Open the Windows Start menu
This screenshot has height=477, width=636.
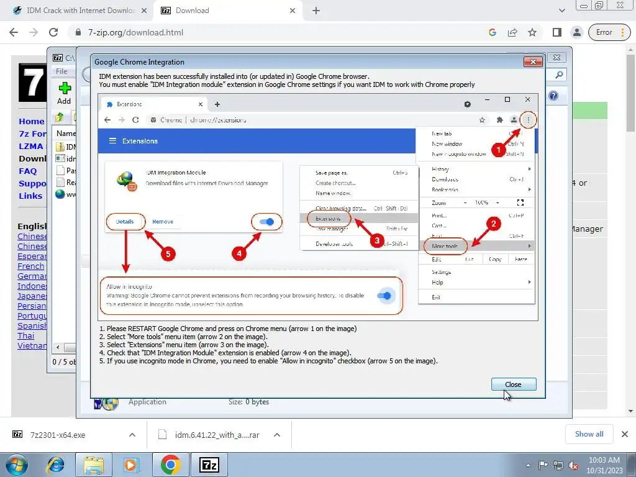tap(16, 465)
